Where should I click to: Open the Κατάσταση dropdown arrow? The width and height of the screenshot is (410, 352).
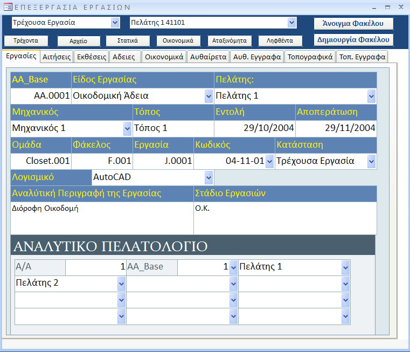[371, 161]
